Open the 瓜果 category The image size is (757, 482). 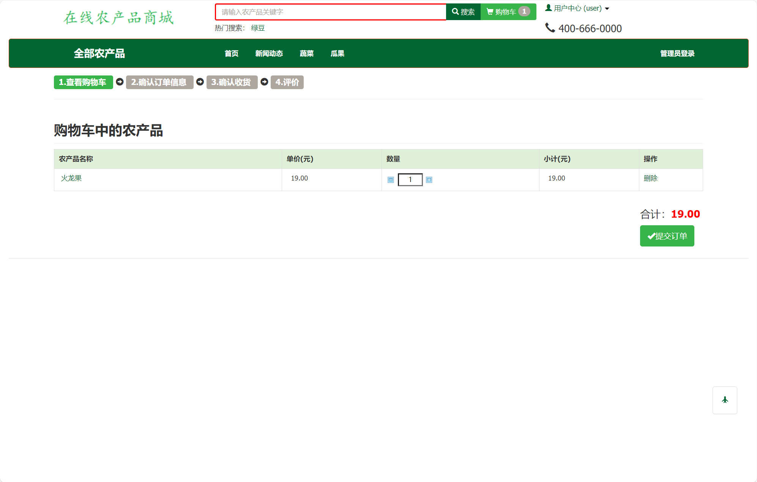tap(337, 53)
